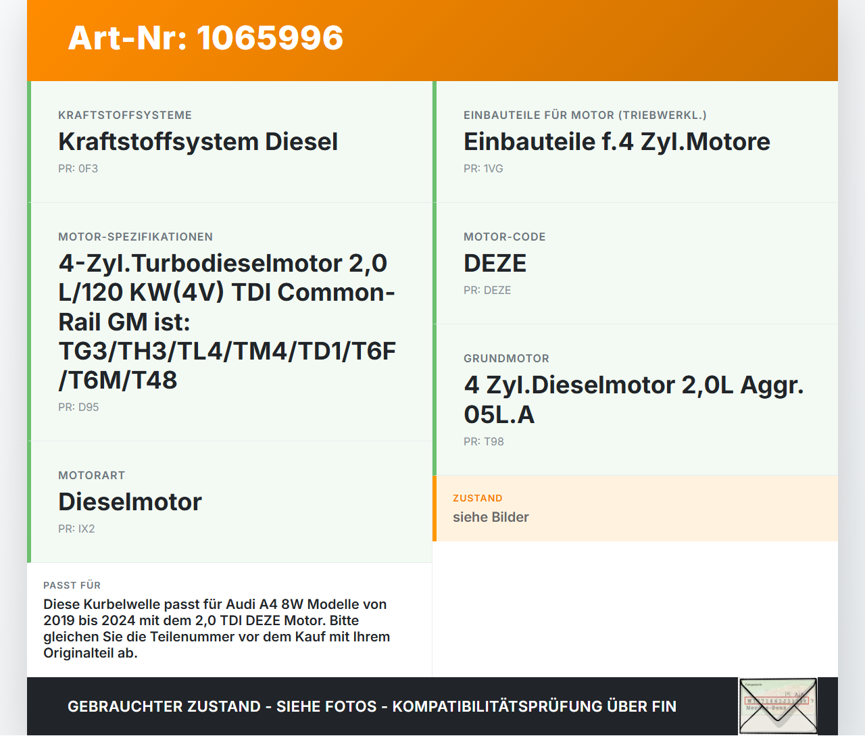Select 4 Zyl.Dieselmotor 2,0L Aggr. text
The image size is (865, 736).
pos(634,399)
